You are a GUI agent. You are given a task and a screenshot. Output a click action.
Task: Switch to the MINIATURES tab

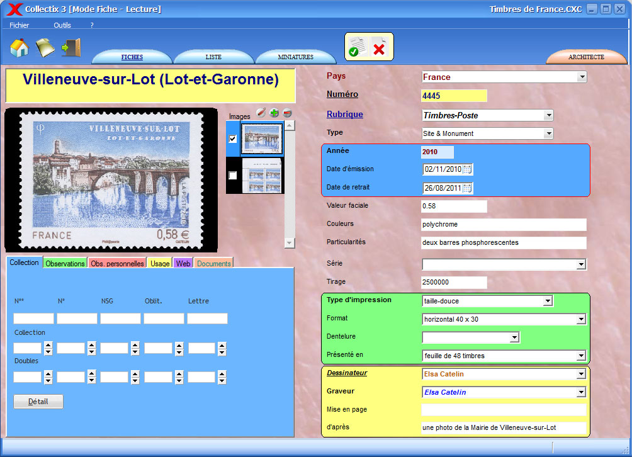[295, 57]
